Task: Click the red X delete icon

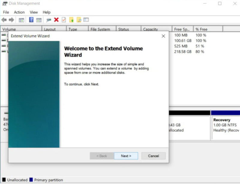Action: point(56,20)
